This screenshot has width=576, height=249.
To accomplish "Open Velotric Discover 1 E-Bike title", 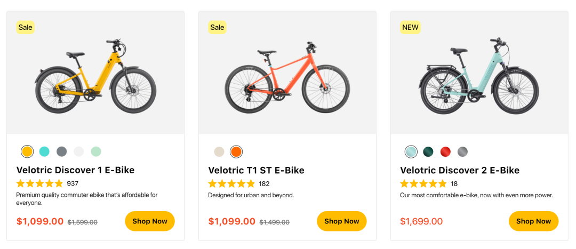I will click(75, 171).
